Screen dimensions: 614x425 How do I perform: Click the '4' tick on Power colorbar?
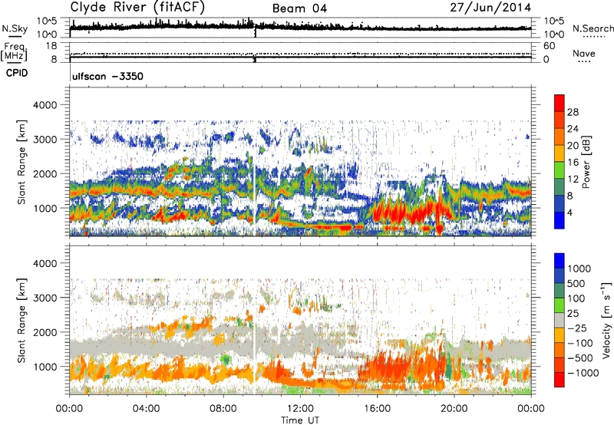coord(569,213)
